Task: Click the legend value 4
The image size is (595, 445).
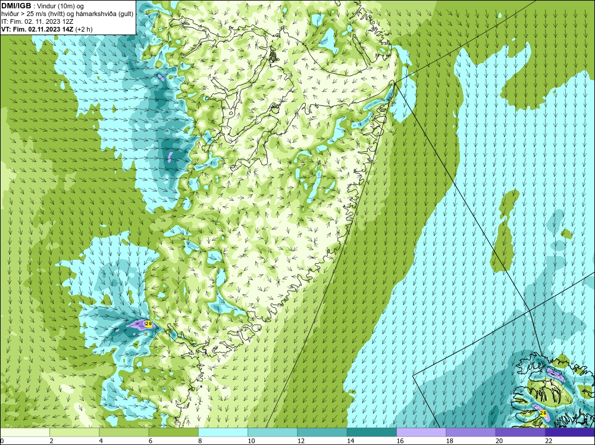Action: click(101, 441)
